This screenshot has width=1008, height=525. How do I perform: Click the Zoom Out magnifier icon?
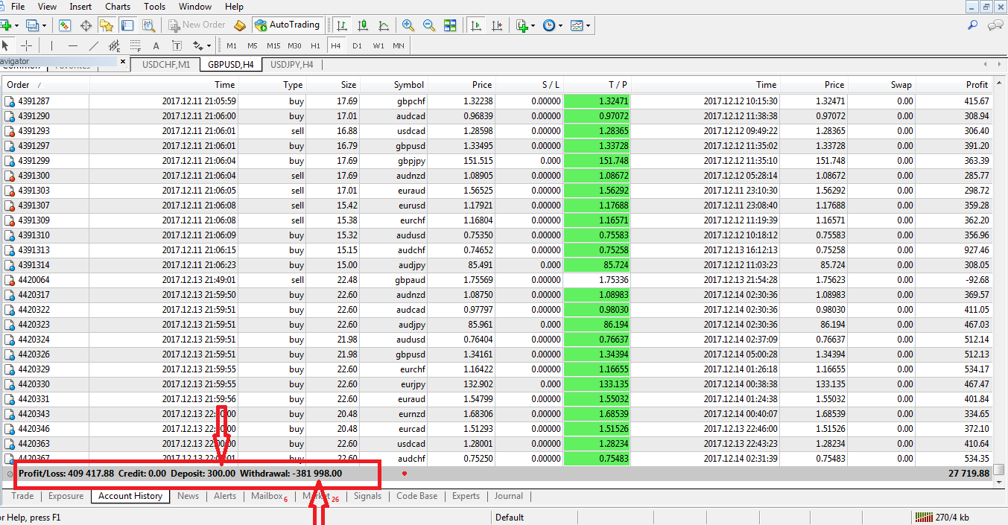(x=428, y=25)
